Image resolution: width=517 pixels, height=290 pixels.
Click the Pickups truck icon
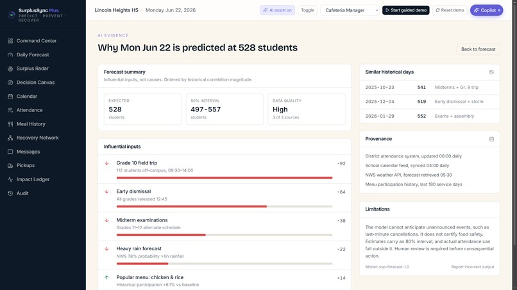[10, 166]
